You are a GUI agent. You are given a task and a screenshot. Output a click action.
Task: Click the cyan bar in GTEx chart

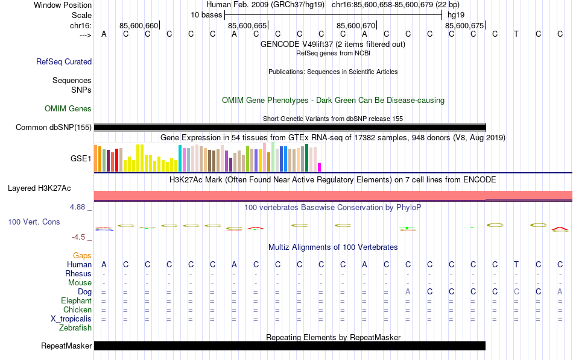click(180, 158)
